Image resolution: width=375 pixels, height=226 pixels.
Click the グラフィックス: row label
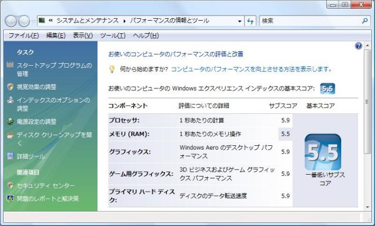[x=129, y=152]
